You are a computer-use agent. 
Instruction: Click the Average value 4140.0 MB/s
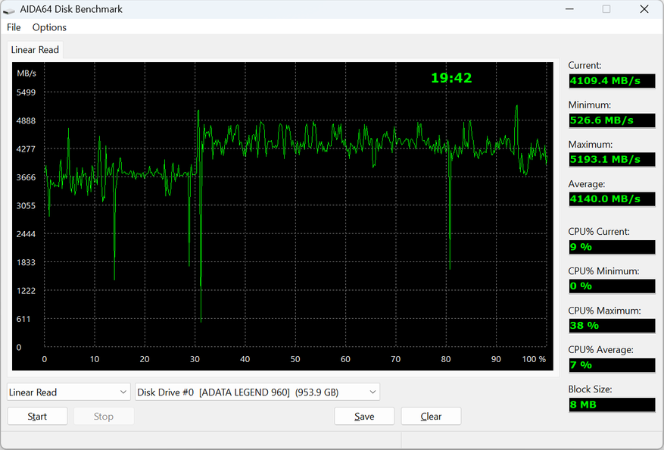(x=612, y=198)
